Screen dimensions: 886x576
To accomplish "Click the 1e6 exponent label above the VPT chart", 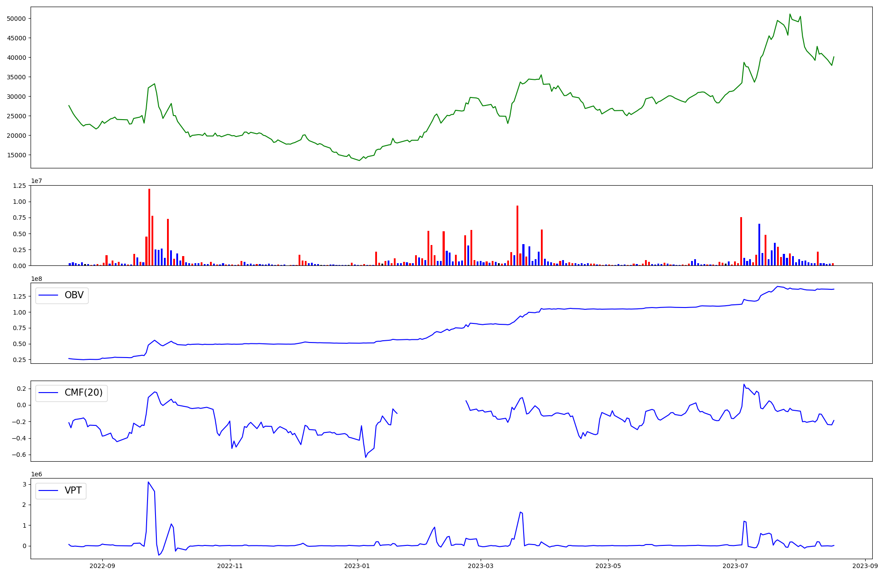I will [36, 475].
